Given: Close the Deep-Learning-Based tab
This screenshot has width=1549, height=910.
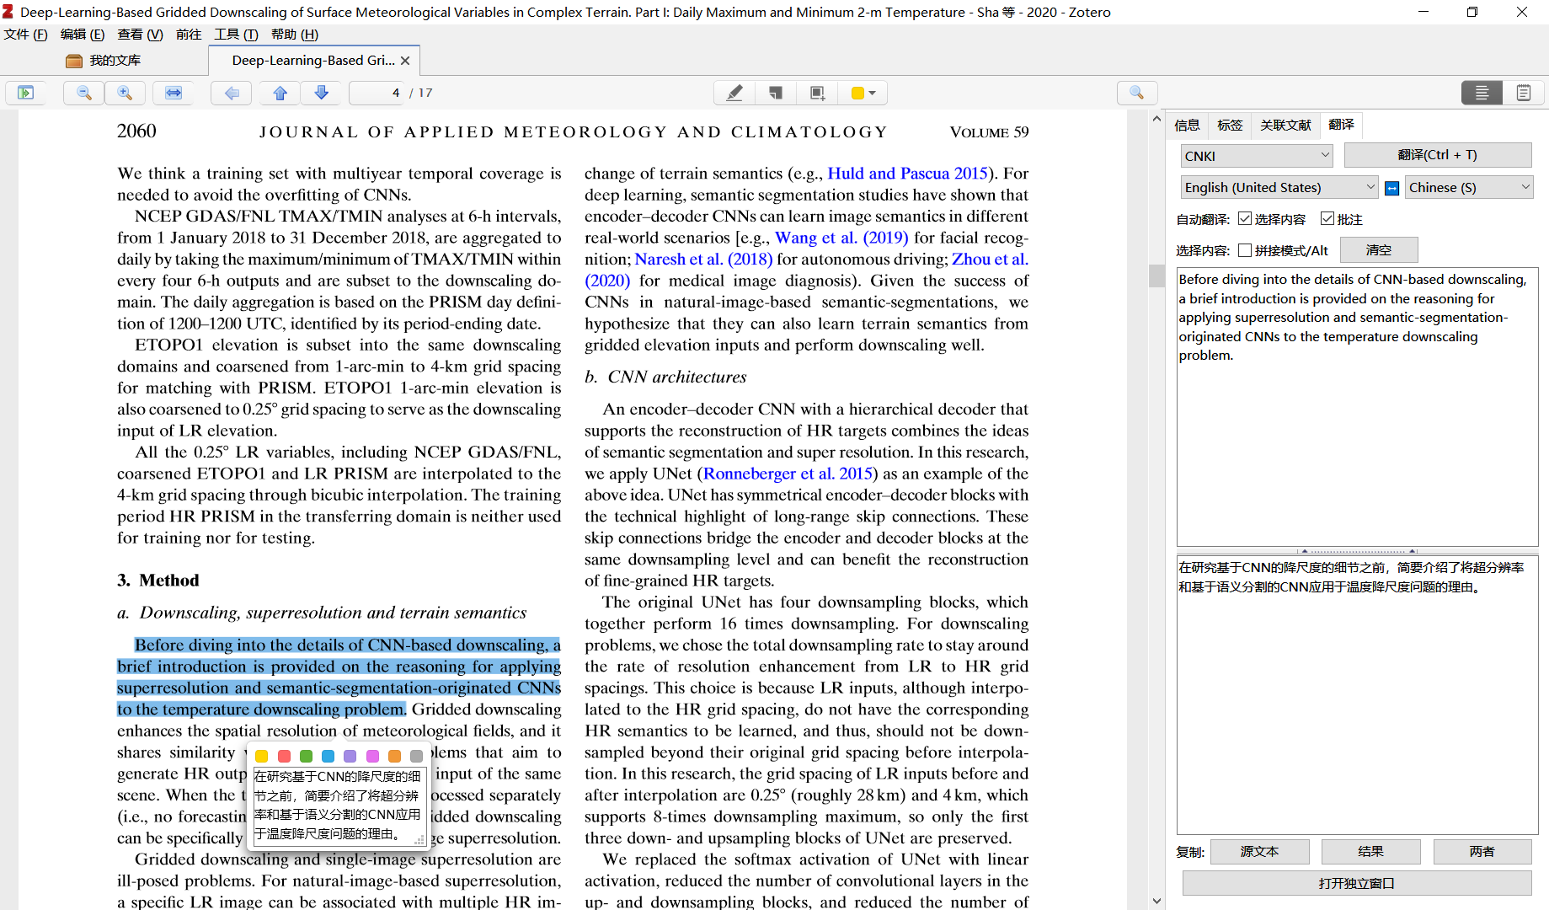Looking at the screenshot, I should [x=405, y=61].
